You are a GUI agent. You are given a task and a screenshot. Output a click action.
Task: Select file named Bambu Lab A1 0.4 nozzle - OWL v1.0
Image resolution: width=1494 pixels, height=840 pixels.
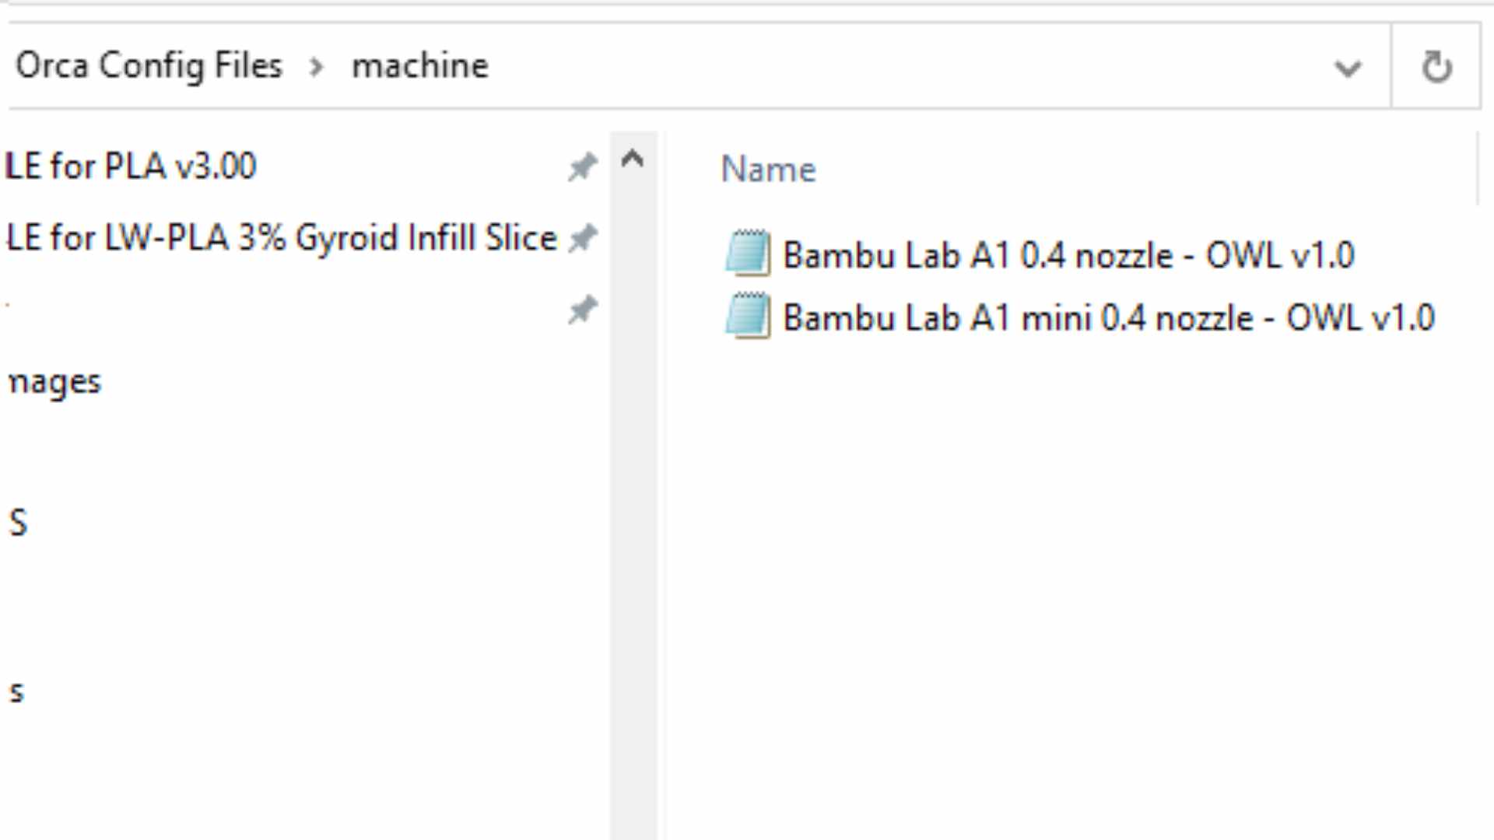1068,255
